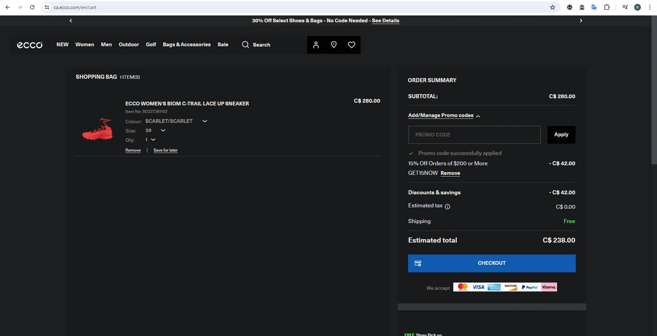Click the "15% Off Orders of $200 or More" text
This screenshot has width=657, height=336.
coord(448,163)
